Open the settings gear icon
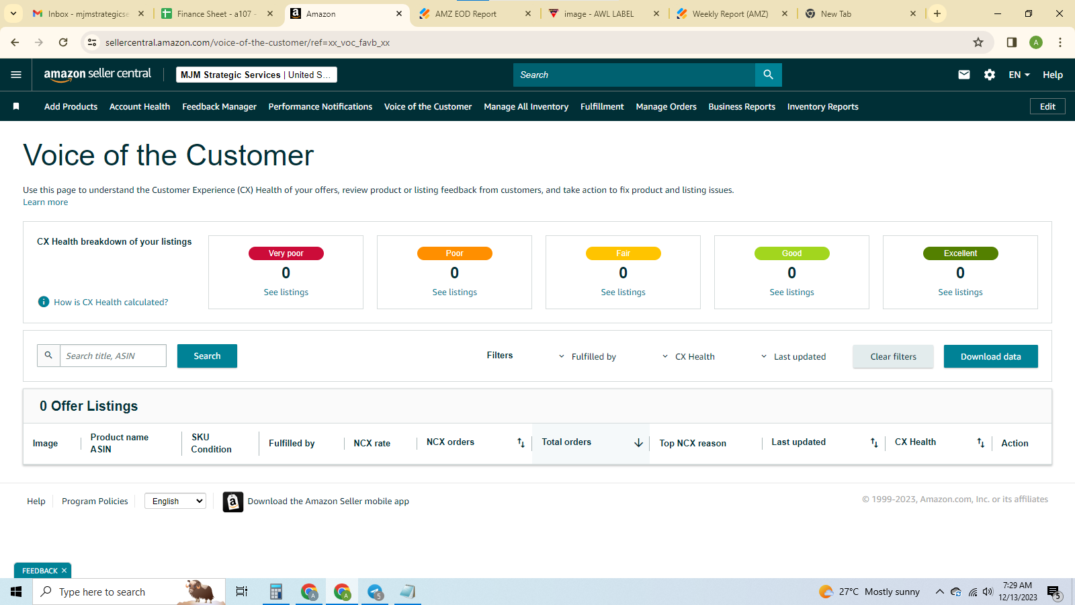Screen dimensions: 1075x605 click(990, 75)
